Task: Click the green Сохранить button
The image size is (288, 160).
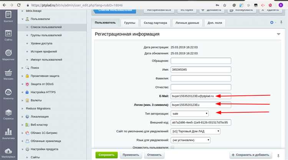Action: pyautogui.click(x=106, y=155)
